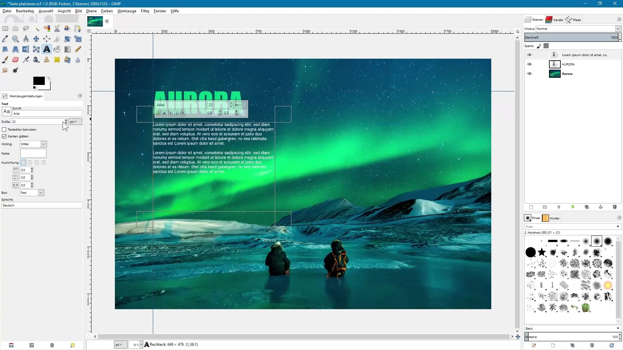The height and width of the screenshot is (350, 623).
Task: Open the status bar px unit dropdown
Action: 121,344
